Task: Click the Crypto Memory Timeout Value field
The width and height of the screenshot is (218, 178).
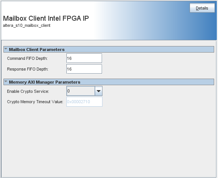Action: pos(84,102)
